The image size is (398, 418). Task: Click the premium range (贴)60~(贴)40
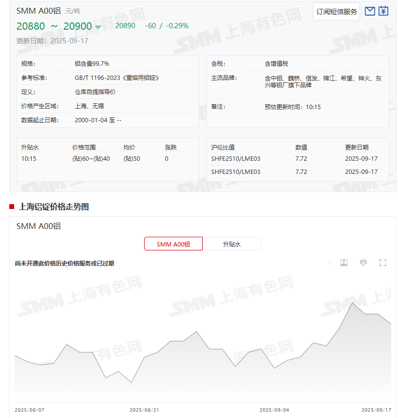[91, 159]
